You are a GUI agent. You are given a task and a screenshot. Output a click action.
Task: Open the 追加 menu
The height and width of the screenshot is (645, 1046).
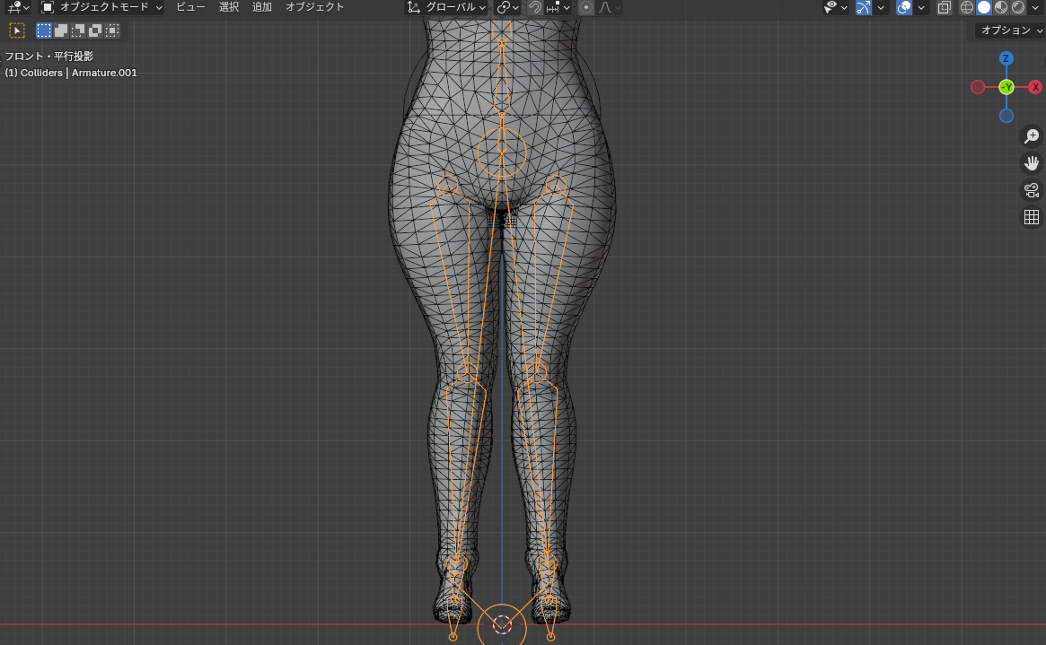coord(261,7)
